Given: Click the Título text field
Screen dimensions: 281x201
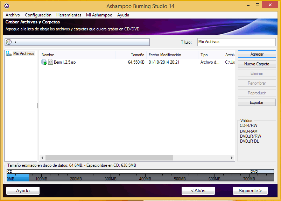Looking at the screenshot, I should [x=236, y=42].
